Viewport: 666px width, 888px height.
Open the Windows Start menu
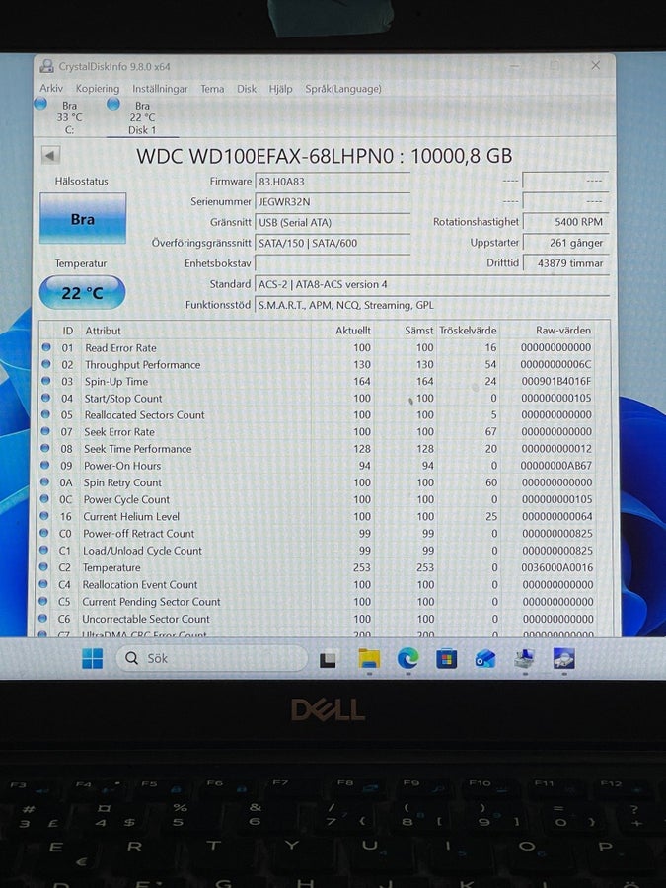pos(93,659)
